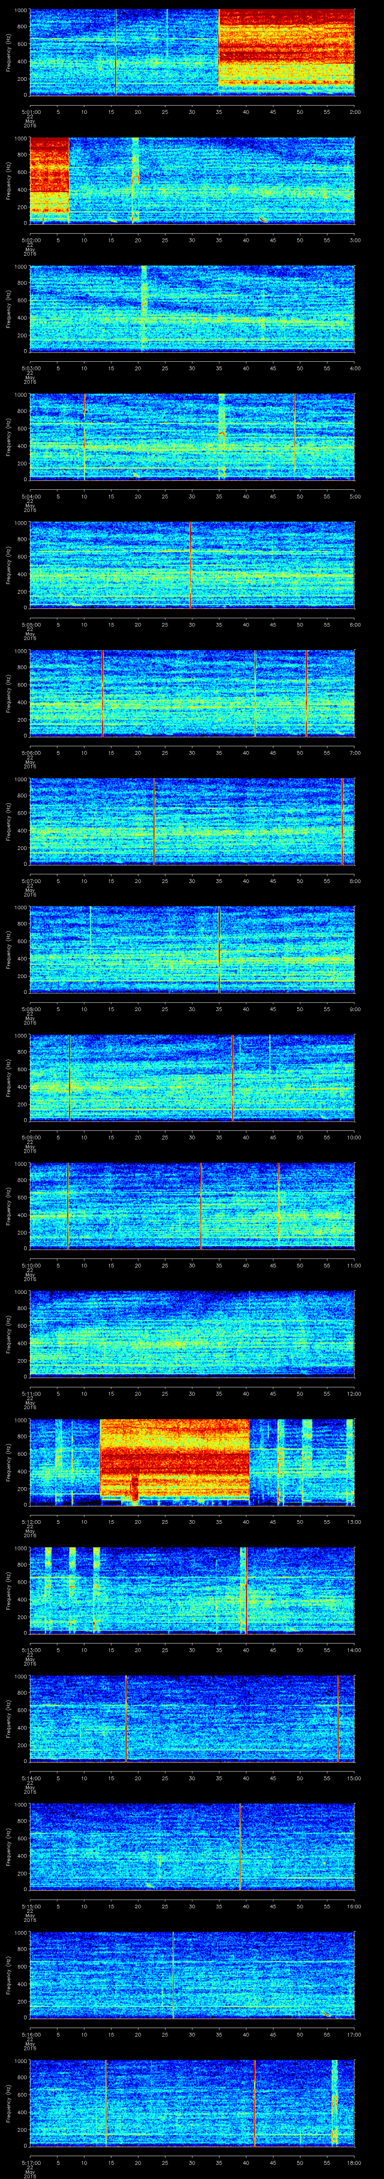The height and width of the screenshot is (2179, 384).
Task: Click the spectrogram panel starting at 5:15:00
Action: (192, 1847)
